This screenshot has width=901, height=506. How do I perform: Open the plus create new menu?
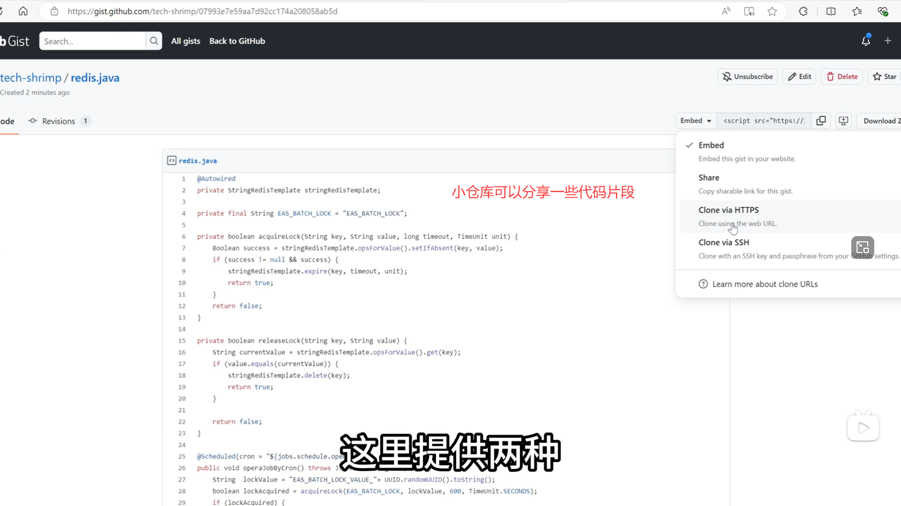[x=887, y=41]
